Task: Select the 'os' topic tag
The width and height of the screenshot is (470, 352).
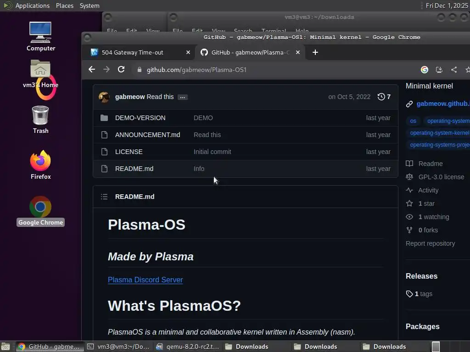Action: point(413,121)
